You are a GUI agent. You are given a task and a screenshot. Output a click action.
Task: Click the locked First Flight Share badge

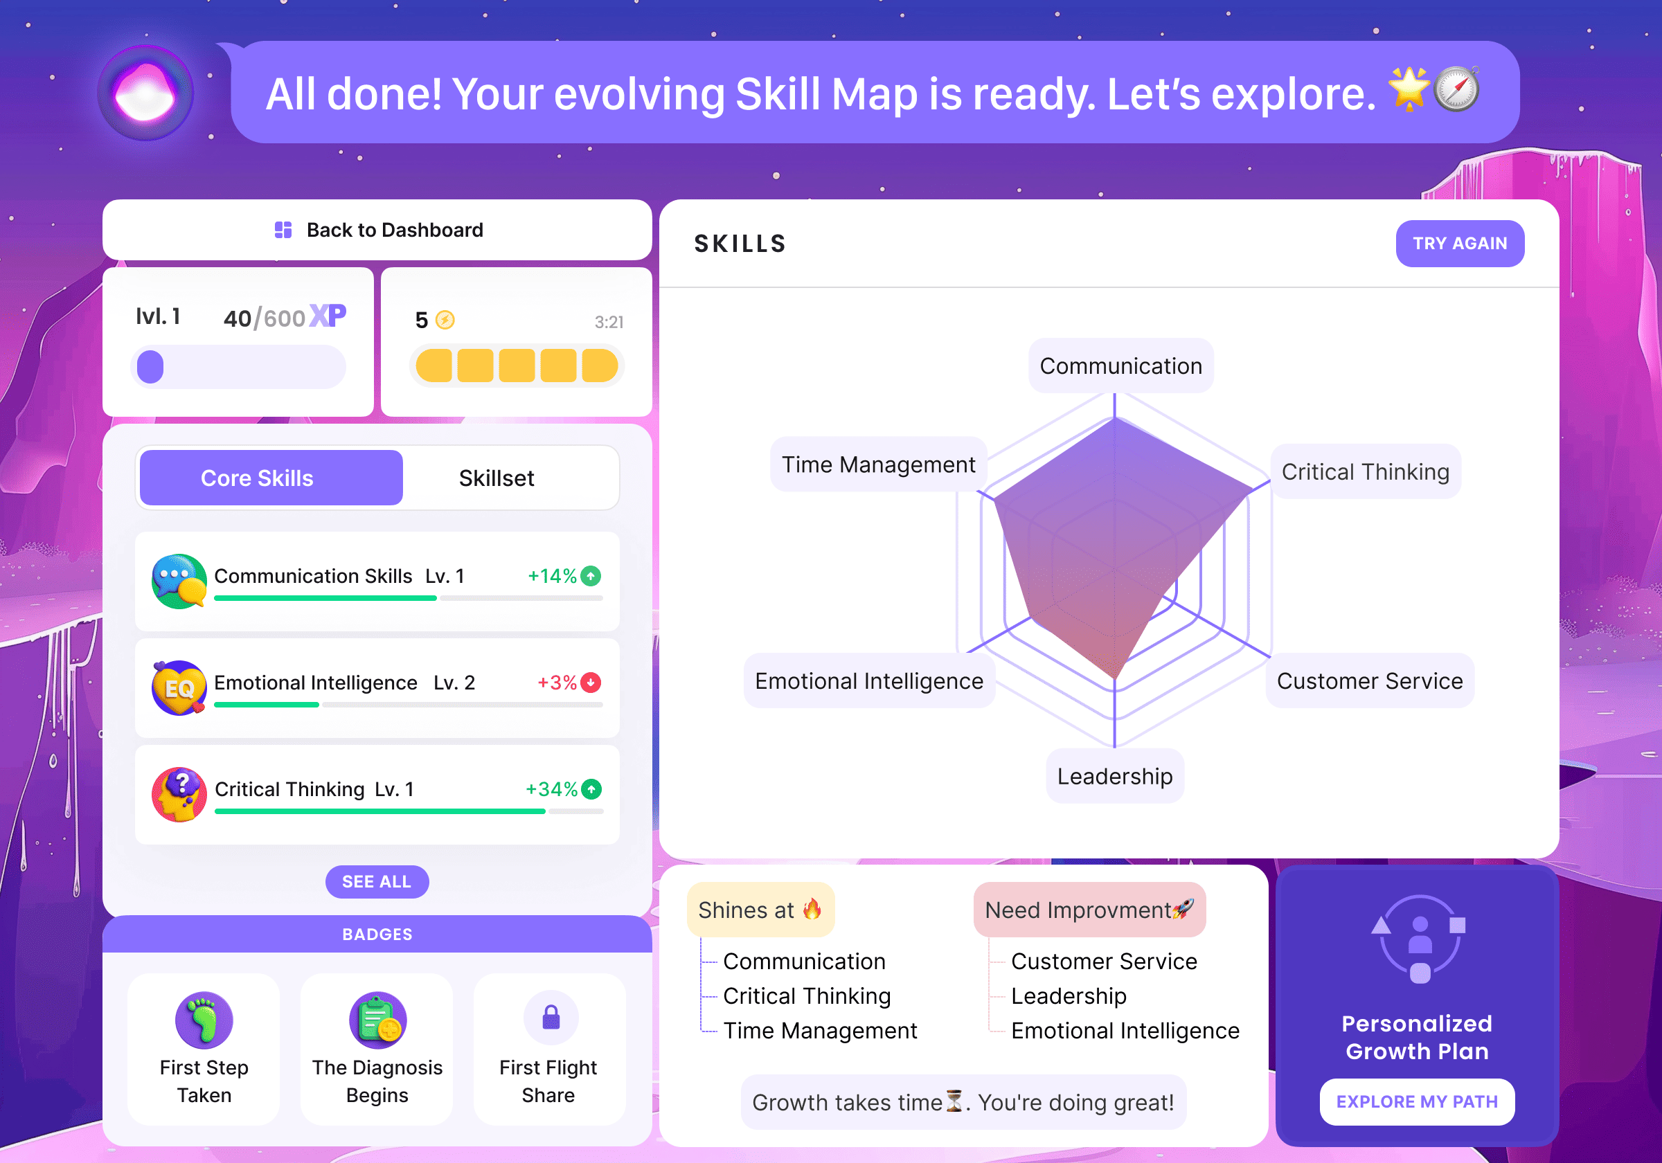(x=551, y=1018)
